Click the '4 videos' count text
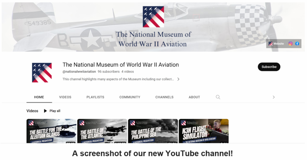Viewport: 307px width, 160px height. coord(128,72)
